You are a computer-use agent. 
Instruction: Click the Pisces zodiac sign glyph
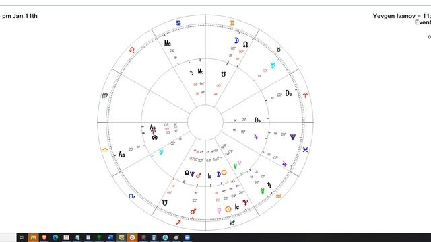pyautogui.click(x=305, y=149)
